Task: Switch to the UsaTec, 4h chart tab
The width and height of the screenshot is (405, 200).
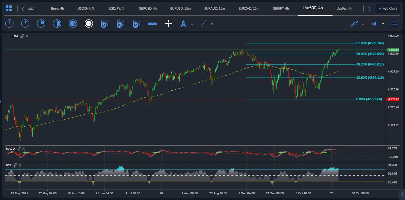Action: [344, 8]
